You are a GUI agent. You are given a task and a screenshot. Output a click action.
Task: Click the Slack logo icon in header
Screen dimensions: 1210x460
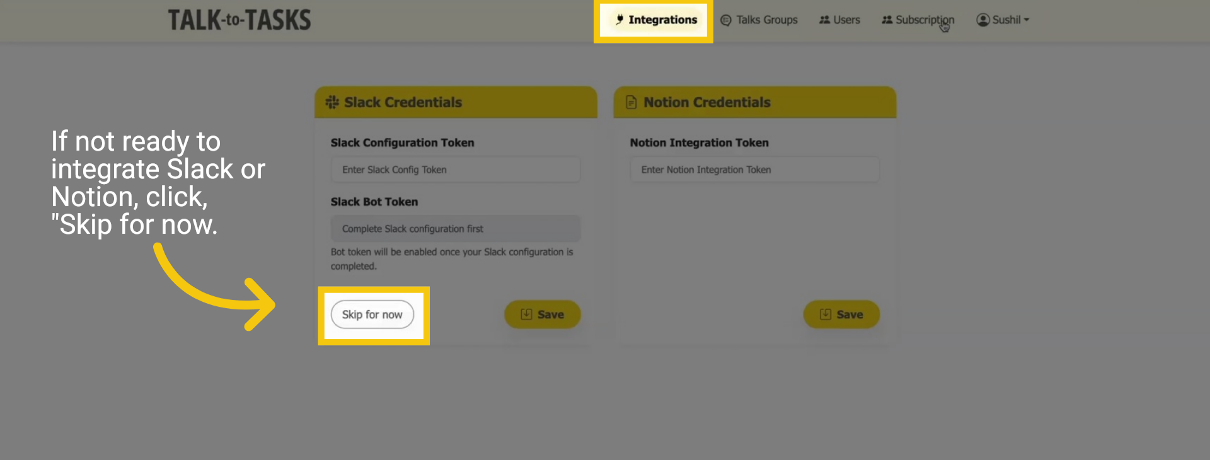(x=332, y=102)
